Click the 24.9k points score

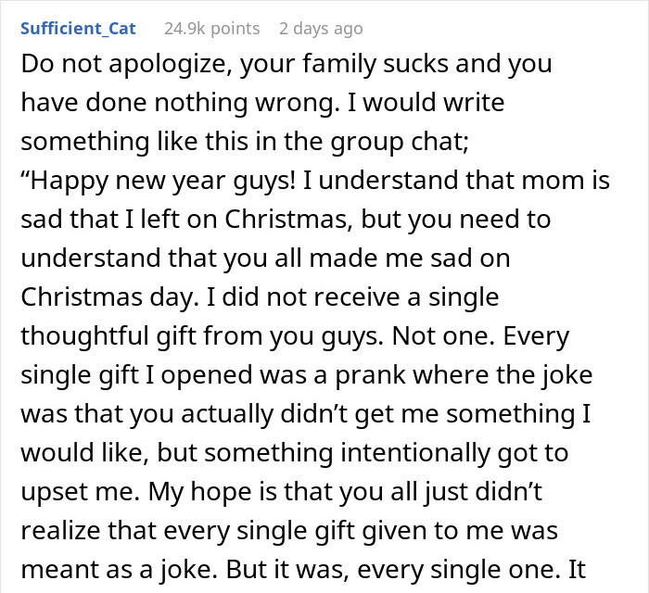coord(211,29)
